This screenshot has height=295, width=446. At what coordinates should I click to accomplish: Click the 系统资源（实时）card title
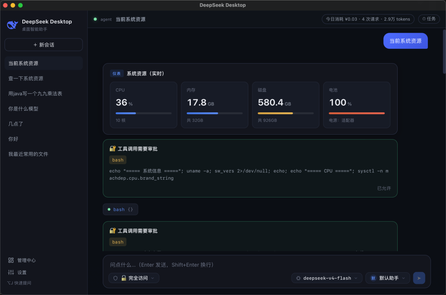(145, 74)
